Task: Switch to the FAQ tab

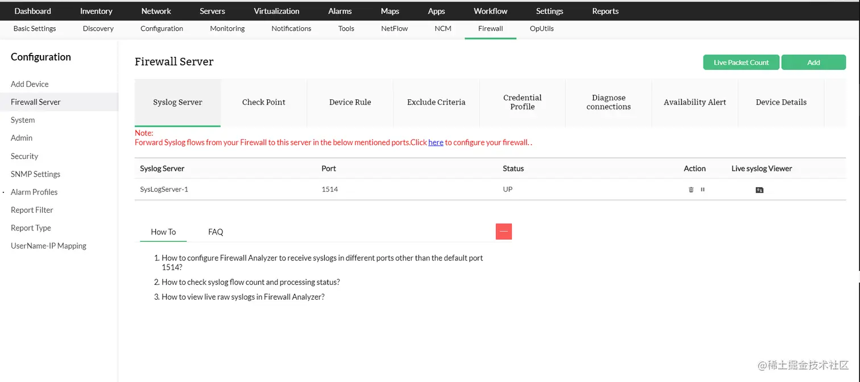Action: tap(215, 232)
